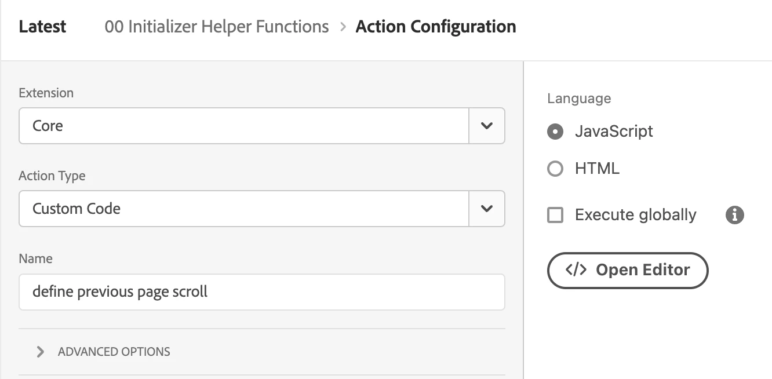
Task: Enable the Execute globally checkbox
Action: [555, 215]
